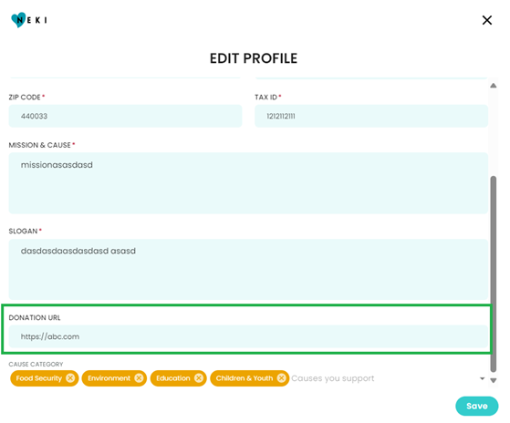Focus the Donation URL input
This screenshot has width=510, height=423.
248,336
